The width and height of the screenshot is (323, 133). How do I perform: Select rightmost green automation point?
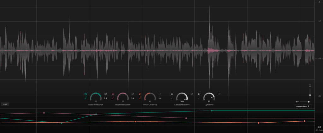(212, 111)
